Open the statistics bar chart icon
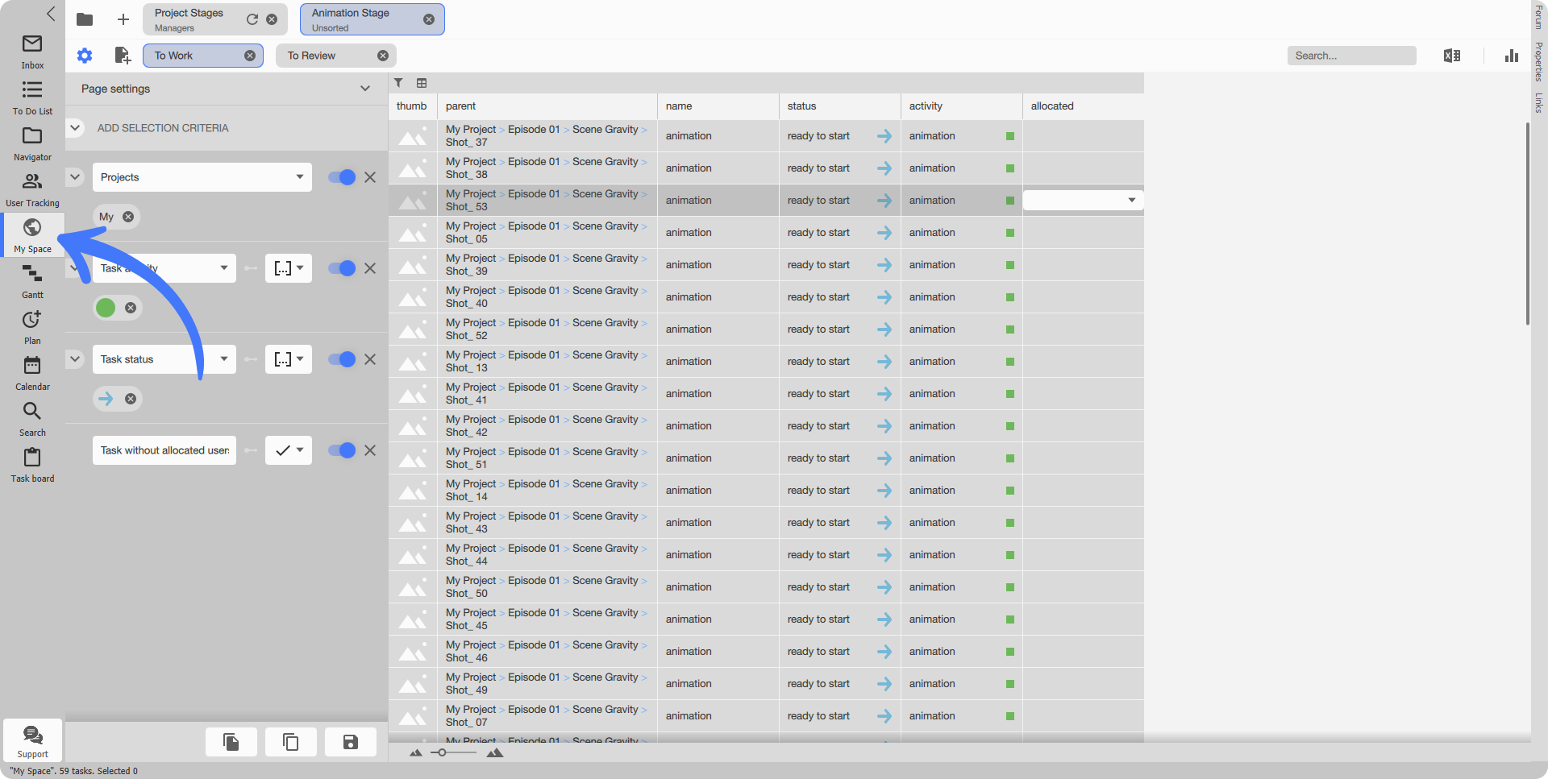 [x=1512, y=56]
